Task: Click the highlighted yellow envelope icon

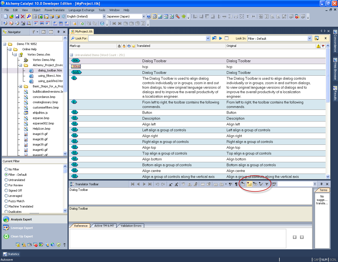Action: [x=249, y=184]
